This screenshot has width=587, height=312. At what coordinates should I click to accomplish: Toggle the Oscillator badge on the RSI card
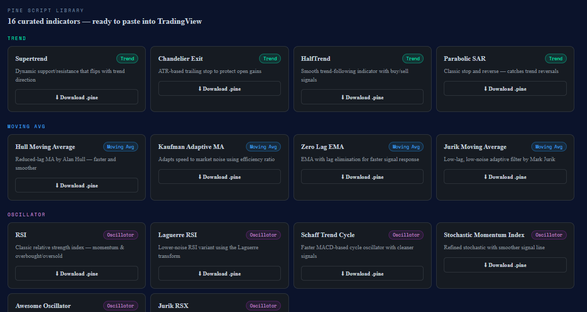point(120,235)
